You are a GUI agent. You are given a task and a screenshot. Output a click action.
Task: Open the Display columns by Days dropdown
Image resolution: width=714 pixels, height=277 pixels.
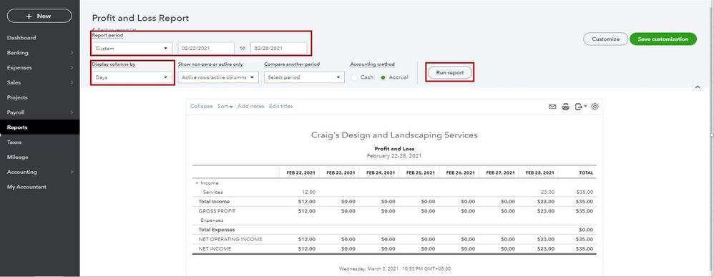coord(132,77)
